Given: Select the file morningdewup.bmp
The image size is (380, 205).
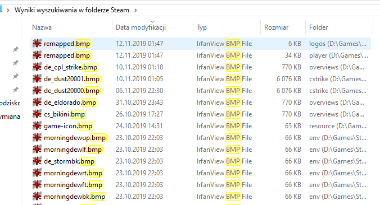Looking at the screenshot, I should (x=75, y=138).
